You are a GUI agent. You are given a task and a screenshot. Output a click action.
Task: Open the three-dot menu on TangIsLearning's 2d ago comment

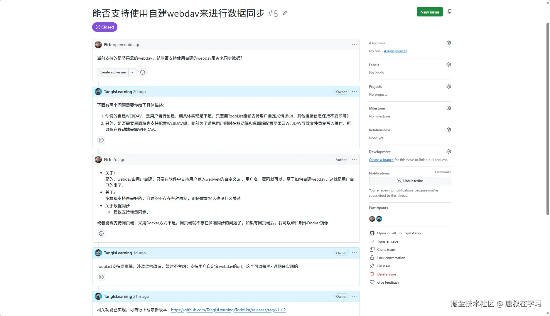click(x=354, y=92)
